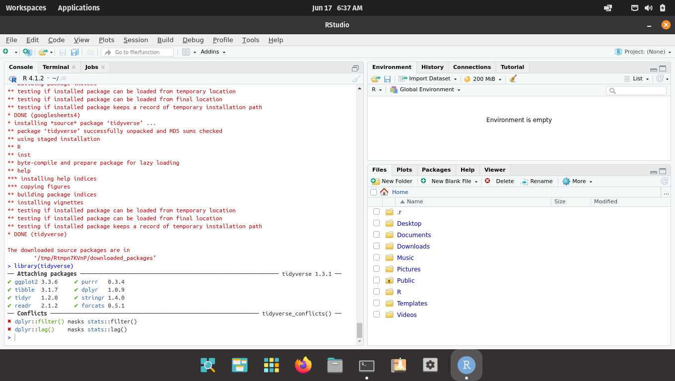Maximize the Console pane

[x=355, y=68]
